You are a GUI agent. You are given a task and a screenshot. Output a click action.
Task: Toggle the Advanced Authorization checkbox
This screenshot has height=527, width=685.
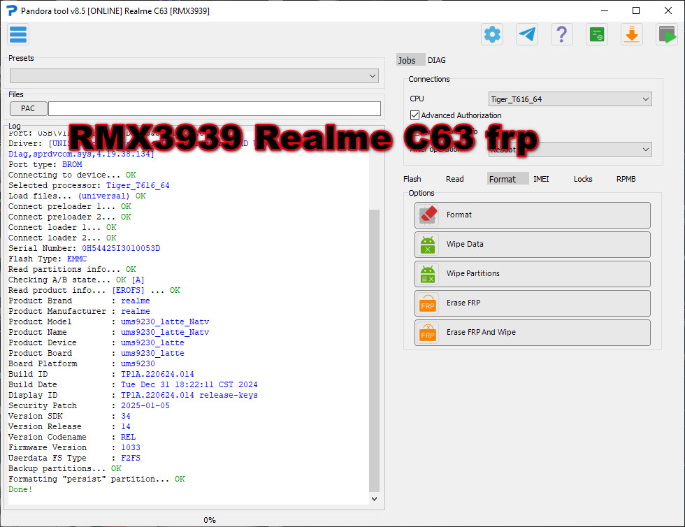pos(414,115)
